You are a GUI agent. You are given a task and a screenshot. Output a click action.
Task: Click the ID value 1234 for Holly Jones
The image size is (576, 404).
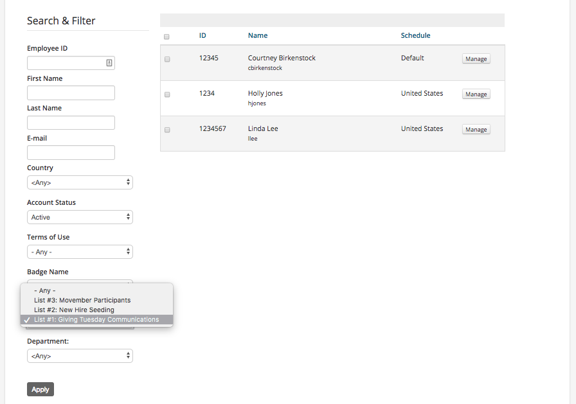click(x=207, y=93)
